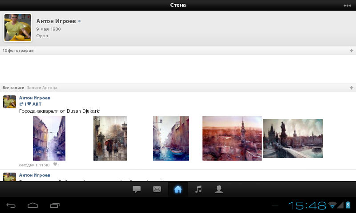This screenshot has height=213, width=356.
Task: Open first post's small author avatar
Action: [9, 102]
